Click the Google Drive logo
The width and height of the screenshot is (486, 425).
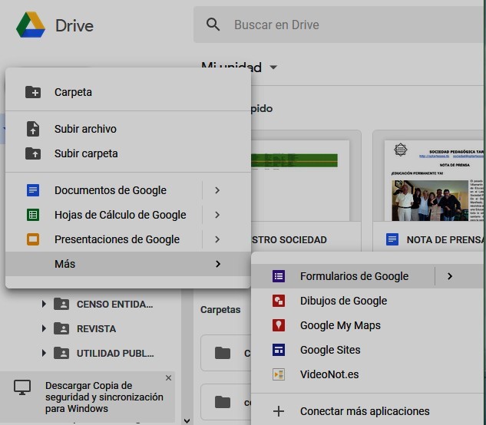[x=31, y=25]
